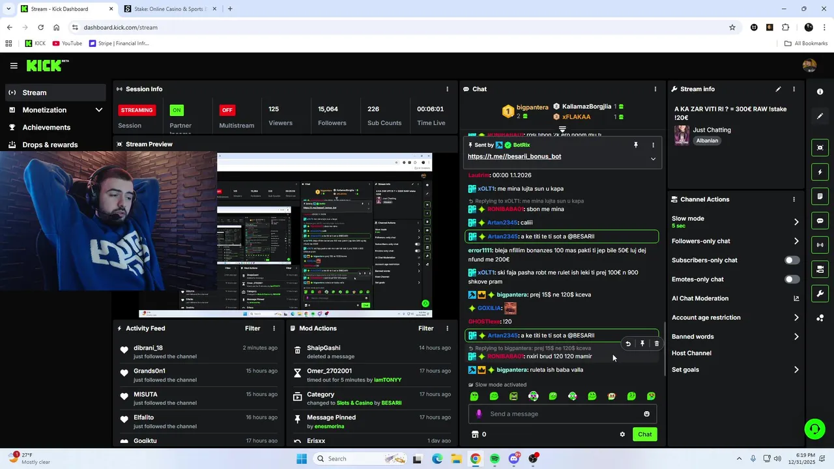Toggle the broadcast signal sidebar icon
834x469 pixels.
[820, 245]
